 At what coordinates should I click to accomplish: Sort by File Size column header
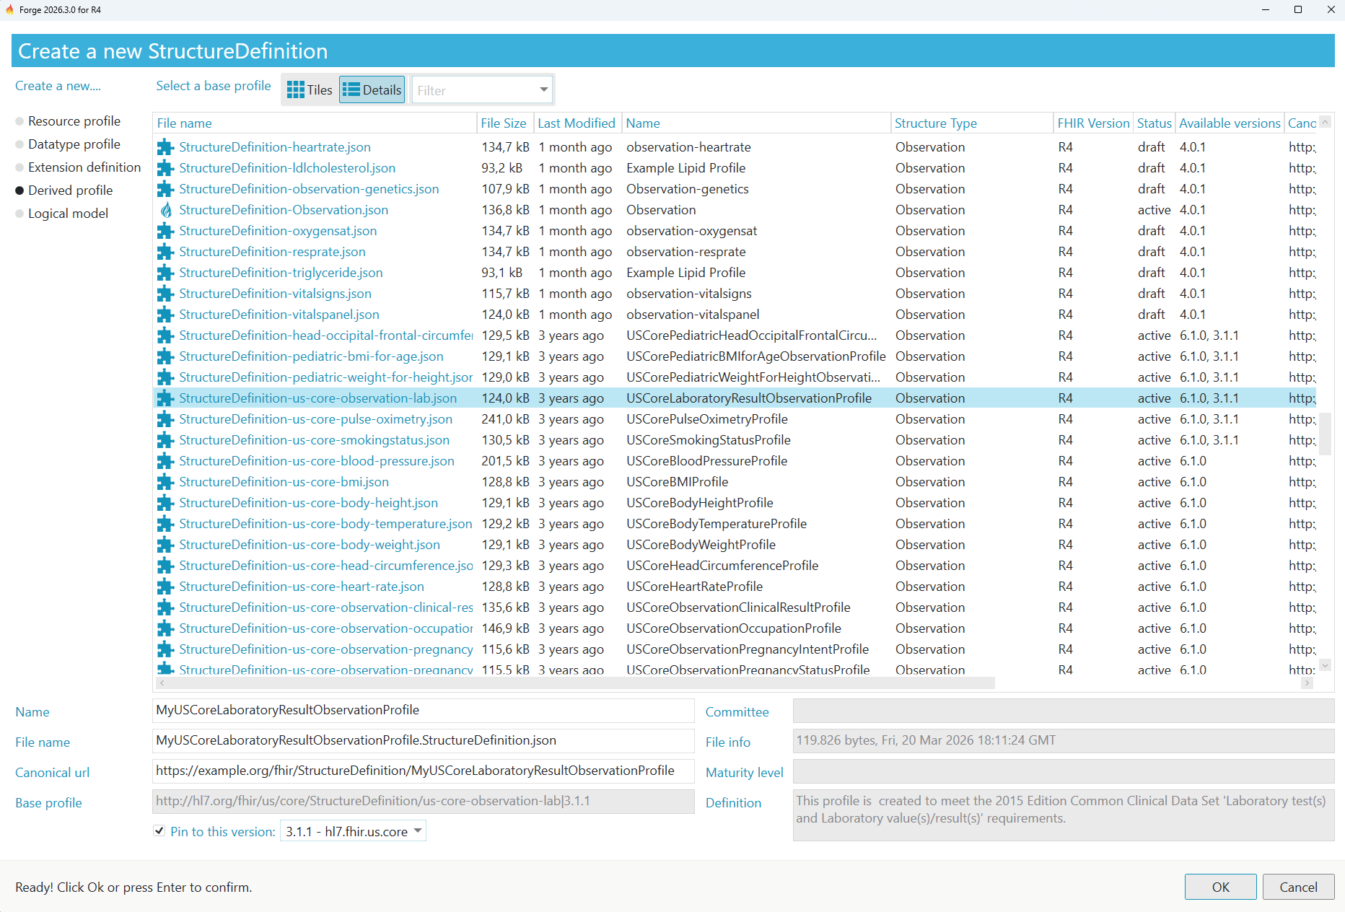[x=505, y=123]
